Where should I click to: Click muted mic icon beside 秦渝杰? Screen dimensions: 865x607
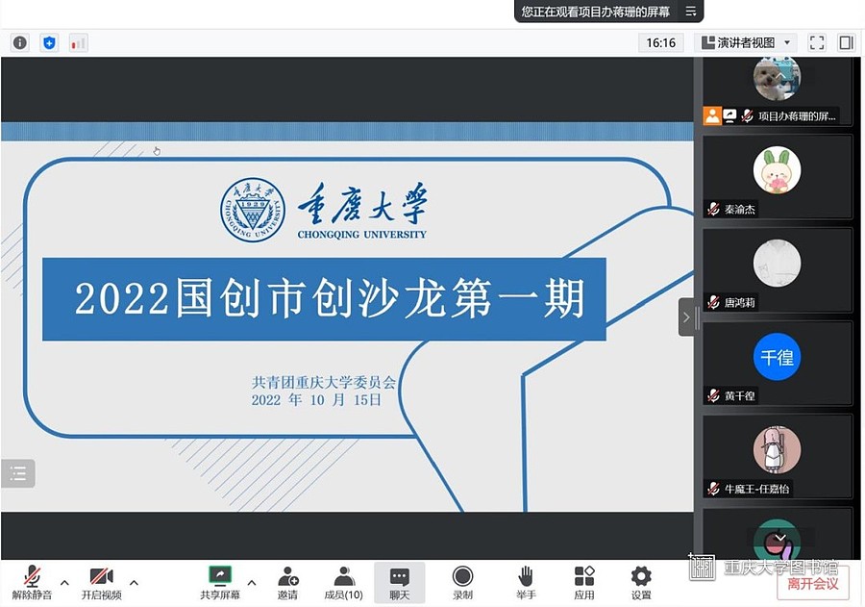(x=713, y=209)
